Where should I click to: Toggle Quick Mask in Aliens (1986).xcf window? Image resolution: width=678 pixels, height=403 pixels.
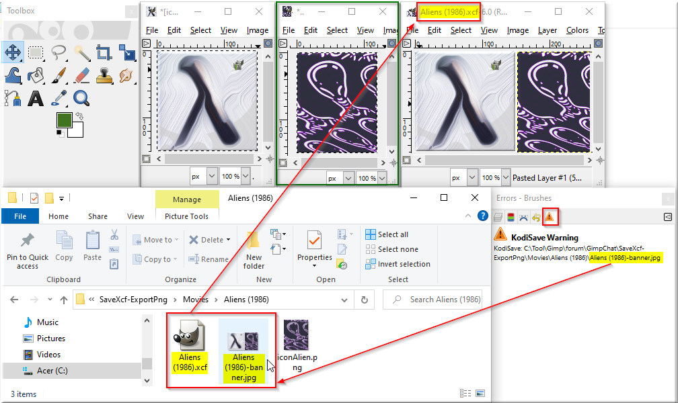(x=406, y=161)
